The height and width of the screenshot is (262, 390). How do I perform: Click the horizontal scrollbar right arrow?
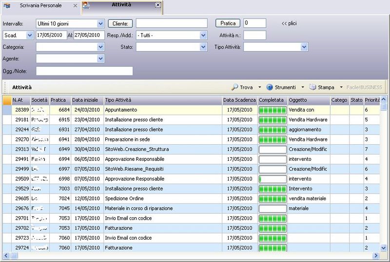375,255
